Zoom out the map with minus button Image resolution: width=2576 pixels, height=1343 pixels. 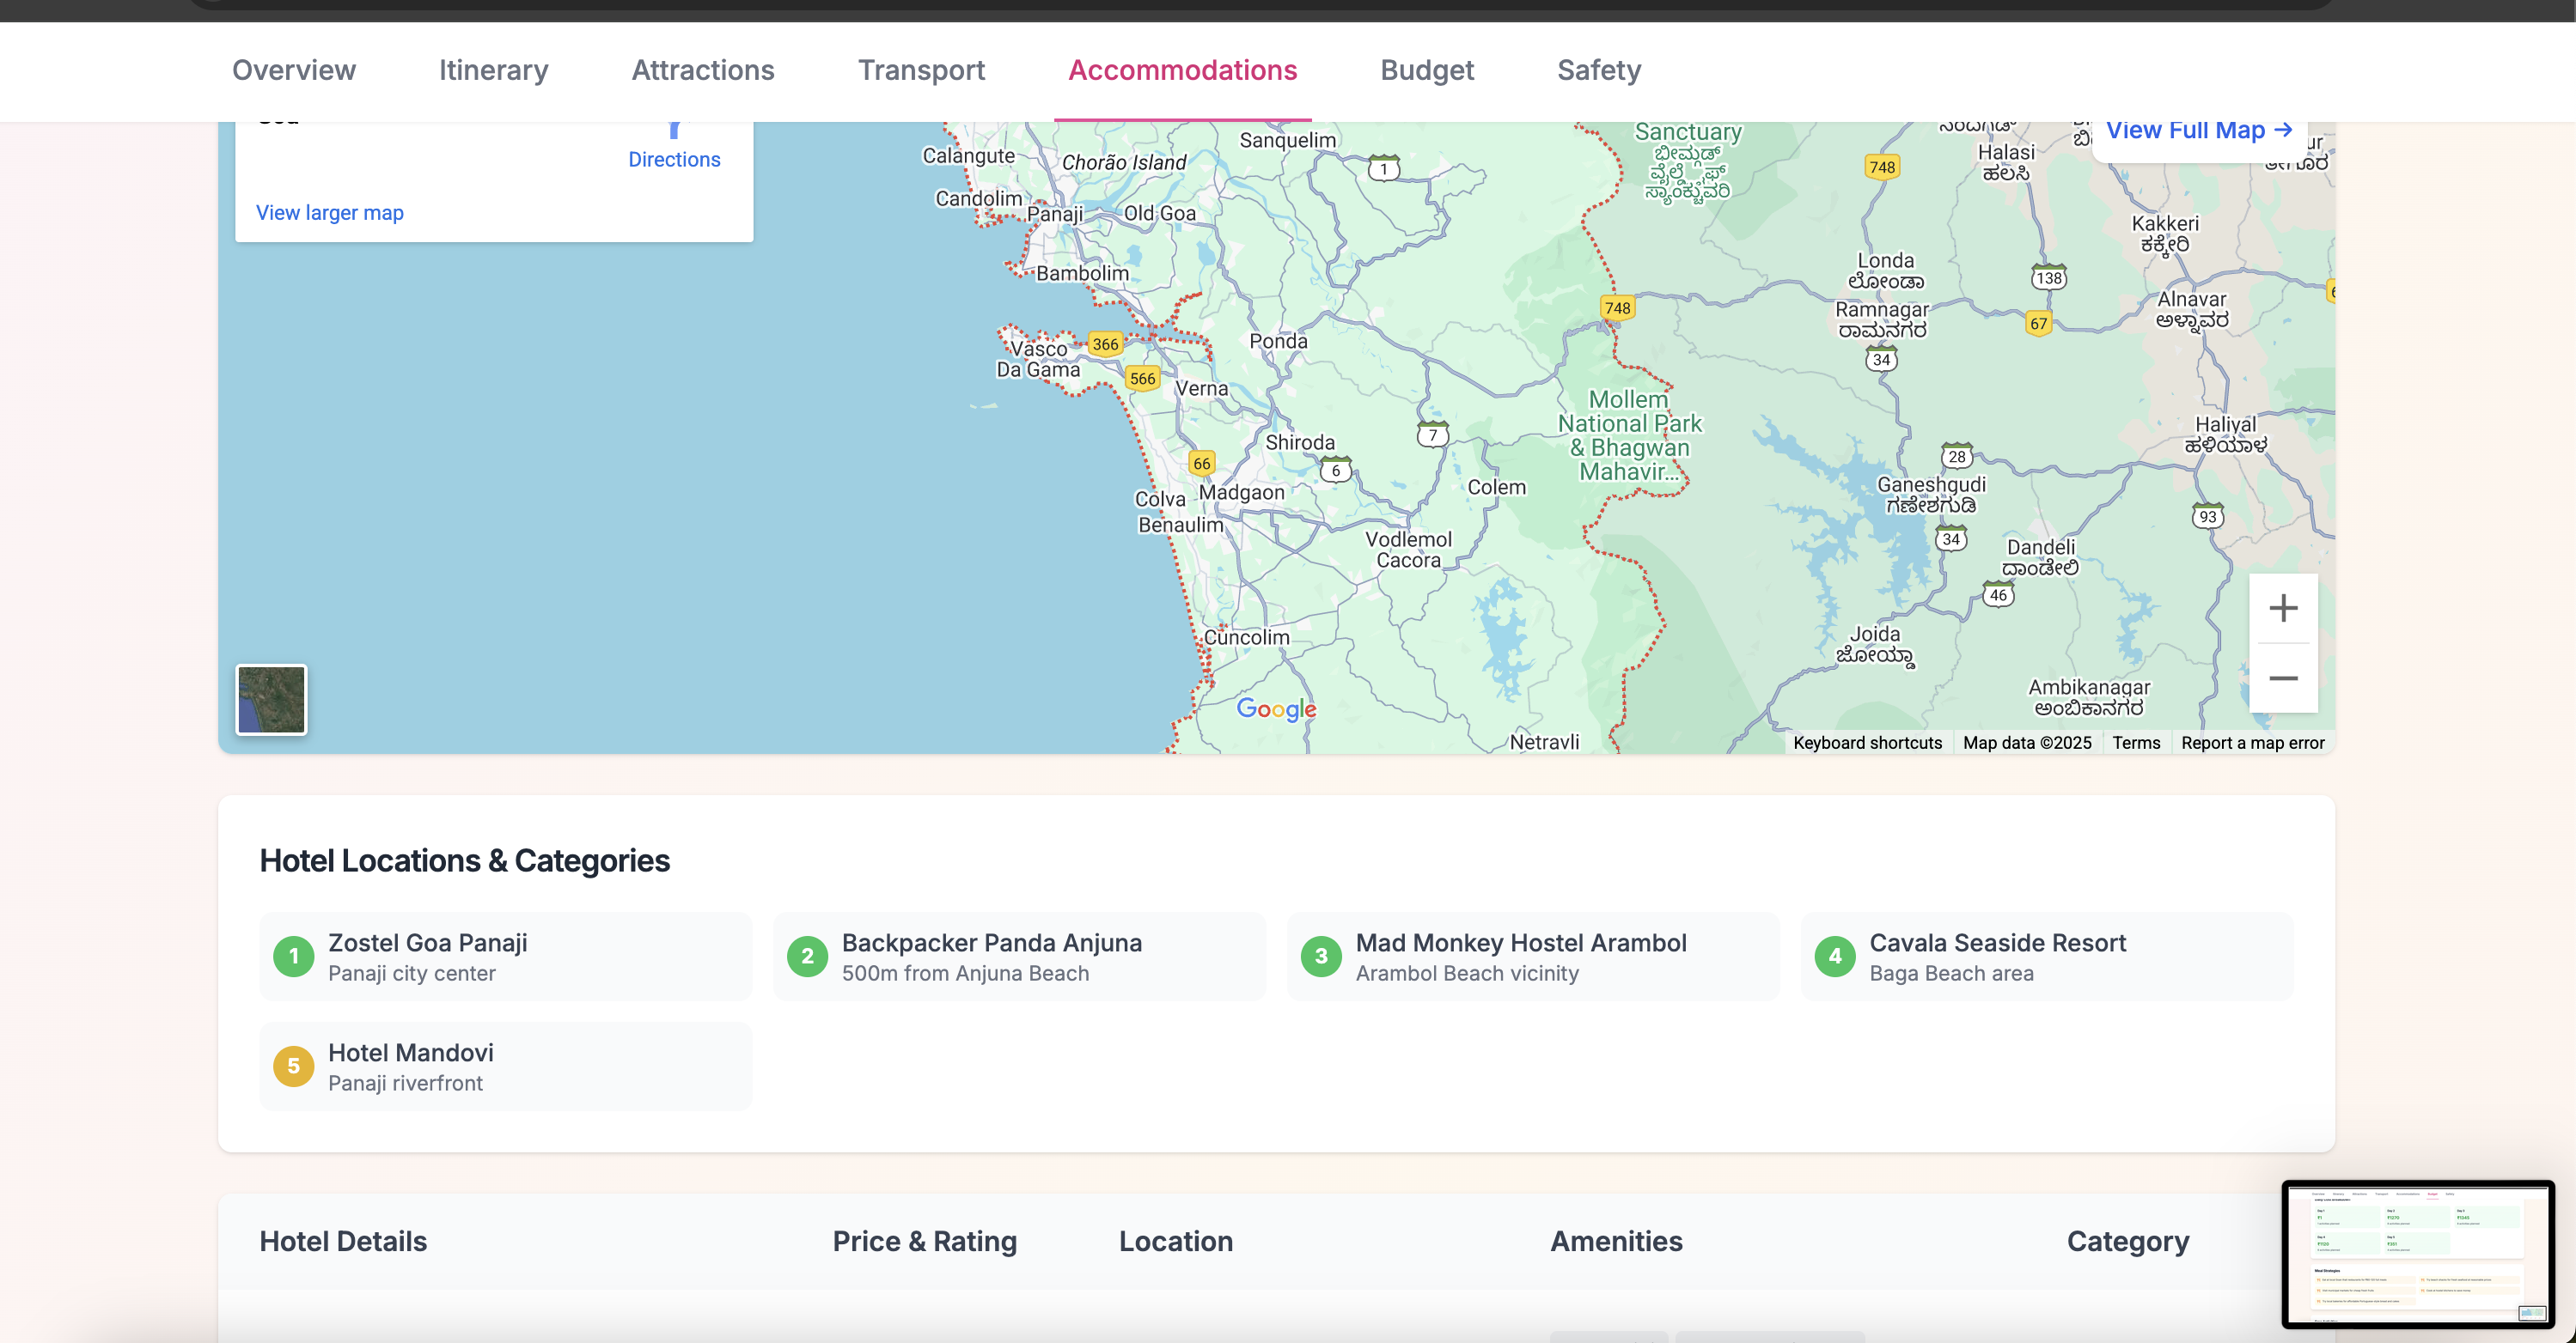(x=2282, y=678)
